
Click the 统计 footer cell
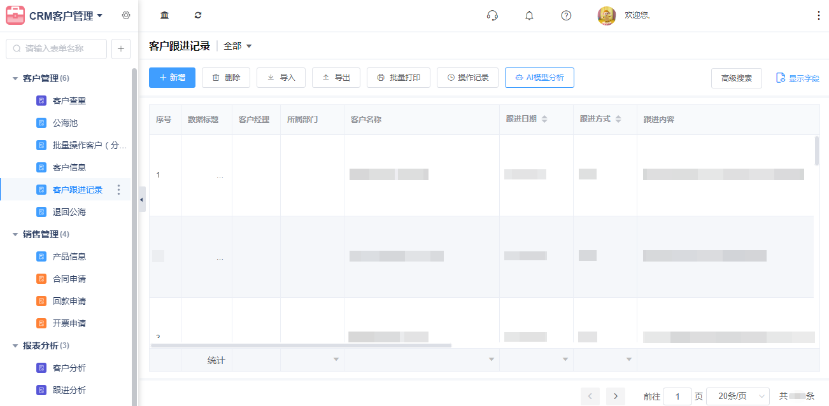point(206,360)
